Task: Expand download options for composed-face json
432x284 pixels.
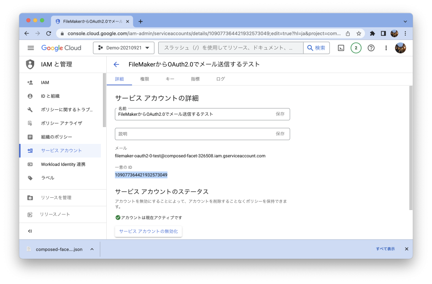Action: click(x=92, y=249)
